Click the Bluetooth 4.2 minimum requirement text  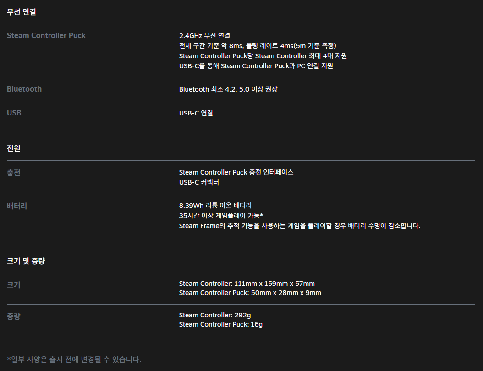(228, 89)
